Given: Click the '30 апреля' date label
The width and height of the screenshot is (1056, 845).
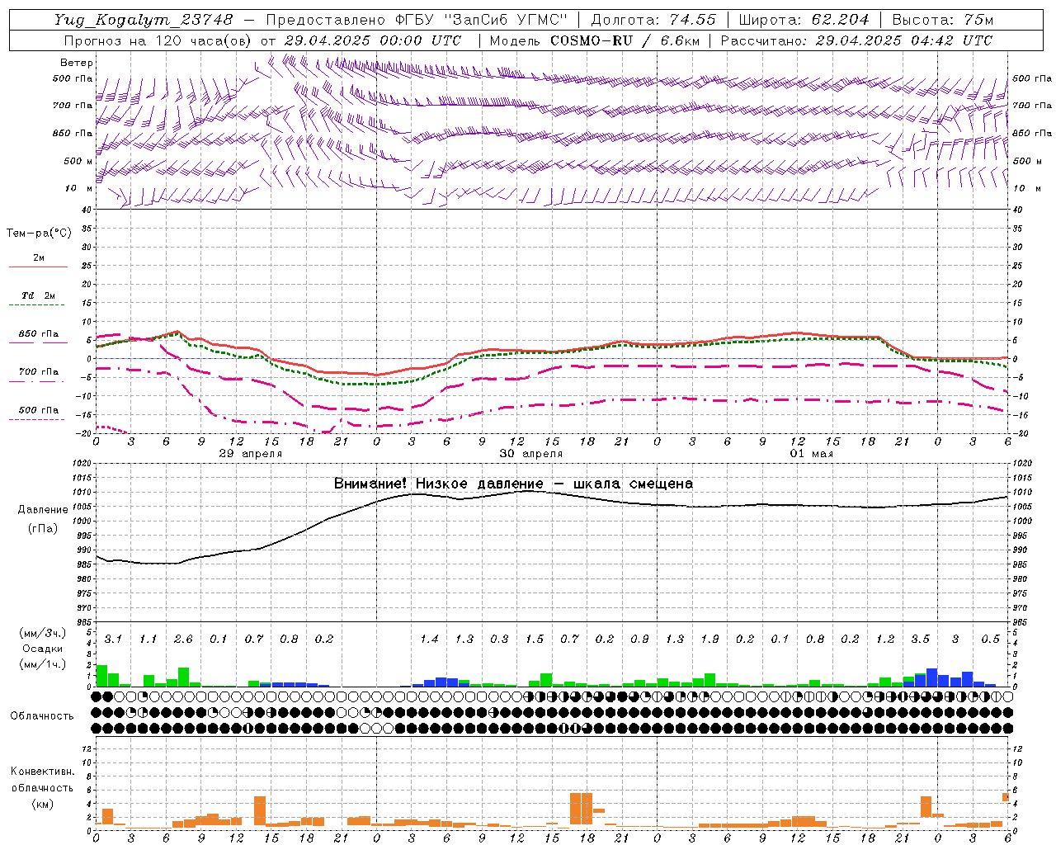Looking at the screenshot, I should tap(531, 453).
